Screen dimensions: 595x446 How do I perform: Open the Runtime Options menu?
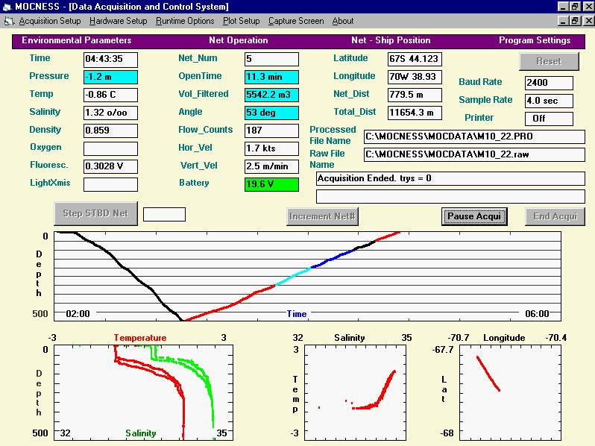pos(185,21)
